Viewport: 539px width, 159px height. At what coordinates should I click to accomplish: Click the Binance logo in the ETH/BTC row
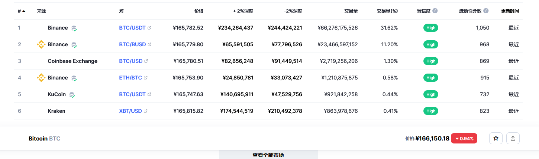(x=41, y=78)
